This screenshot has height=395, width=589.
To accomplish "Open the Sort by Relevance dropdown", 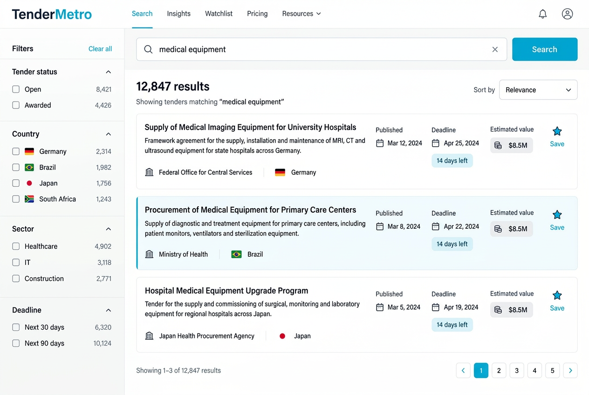I will tap(538, 90).
